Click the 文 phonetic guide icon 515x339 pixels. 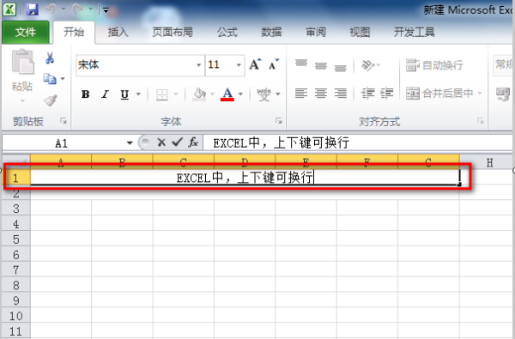[x=264, y=94]
